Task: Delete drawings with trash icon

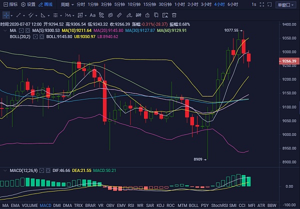Action: 174,15
